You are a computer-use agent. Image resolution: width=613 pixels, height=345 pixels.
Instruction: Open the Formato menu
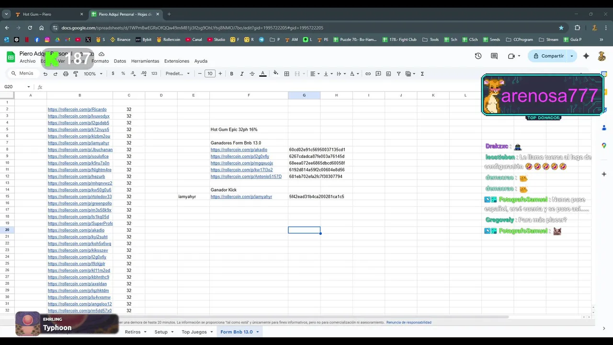tap(100, 61)
